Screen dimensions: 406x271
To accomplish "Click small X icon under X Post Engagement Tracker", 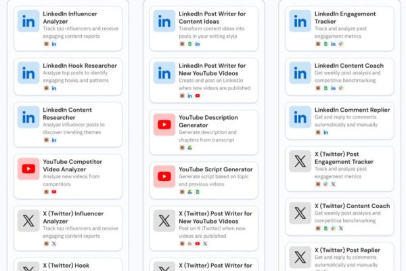I will pyautogui.click(x=333, y=184).
